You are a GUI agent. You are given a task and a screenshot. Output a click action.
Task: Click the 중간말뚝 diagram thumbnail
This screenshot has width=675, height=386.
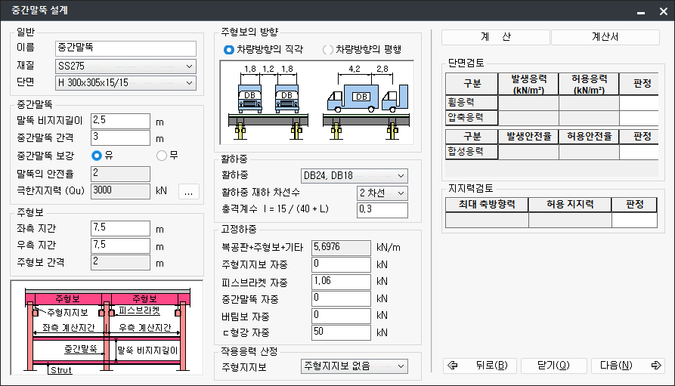(x=107, y=327)
